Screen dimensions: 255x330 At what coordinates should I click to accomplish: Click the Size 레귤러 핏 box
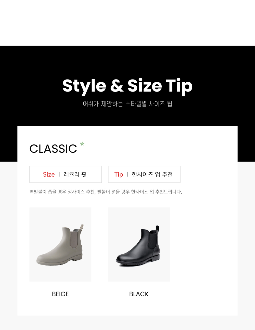(x=66, y=174)
